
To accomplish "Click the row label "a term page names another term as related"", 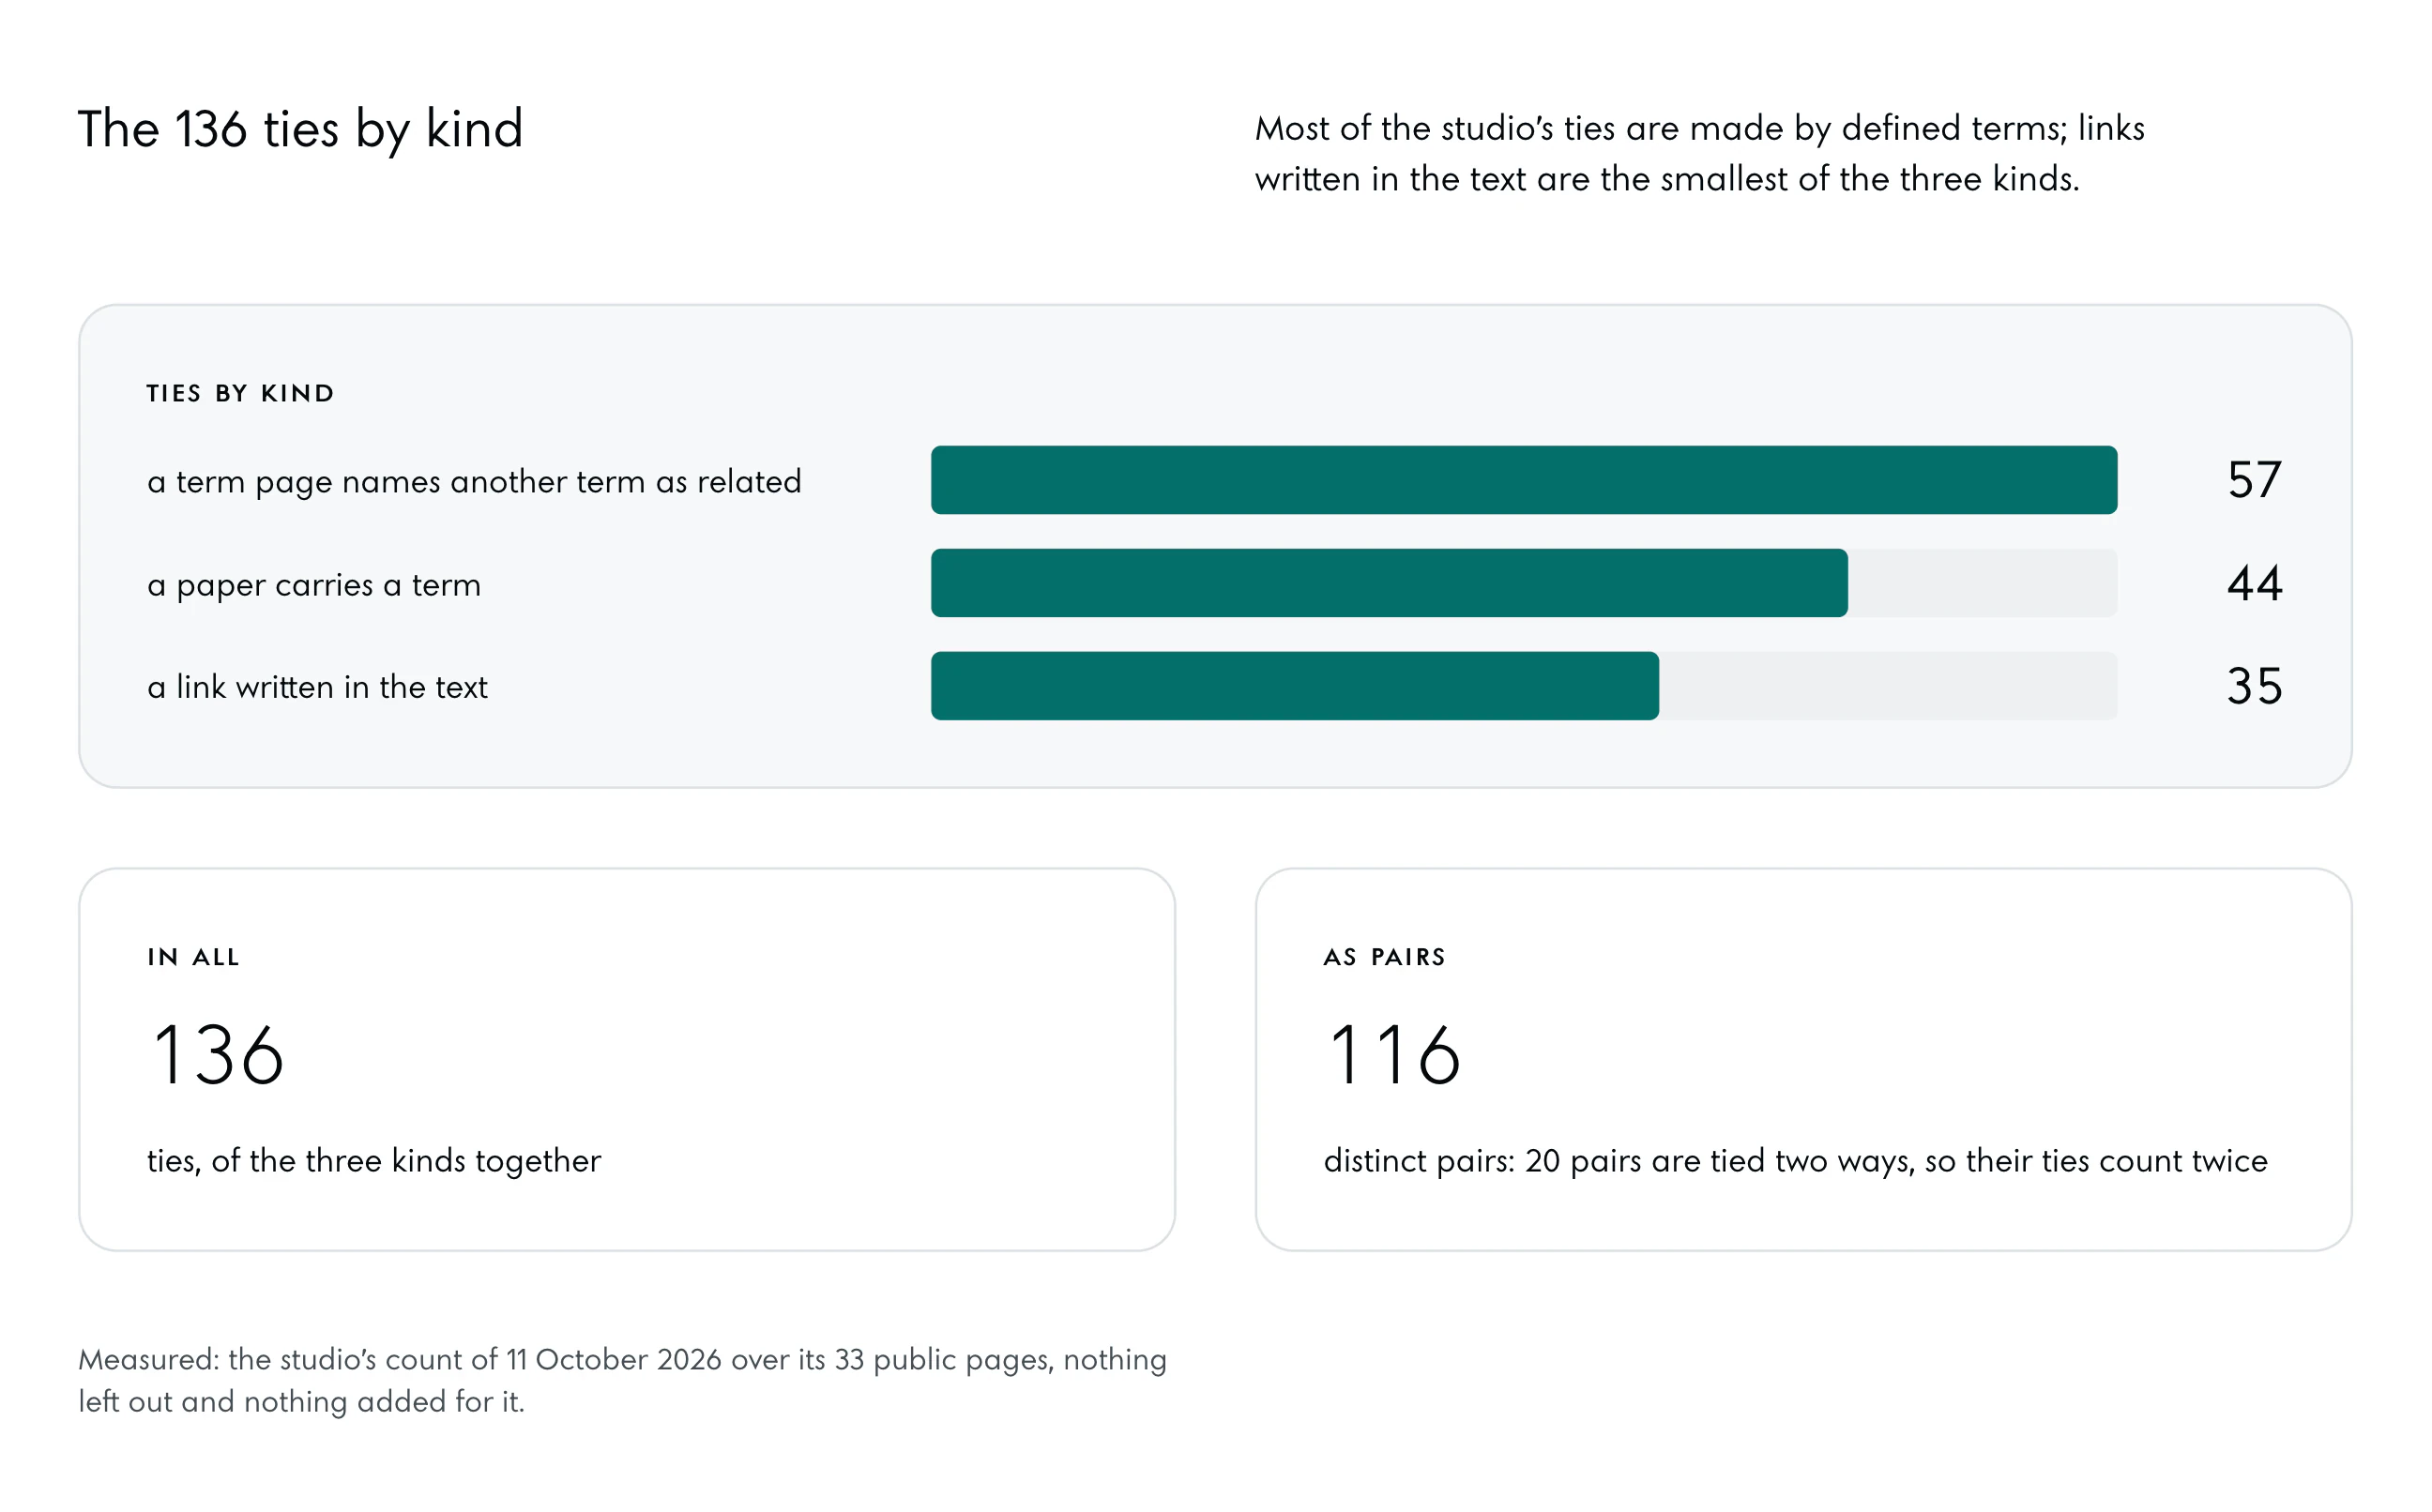I will point(474,481).
